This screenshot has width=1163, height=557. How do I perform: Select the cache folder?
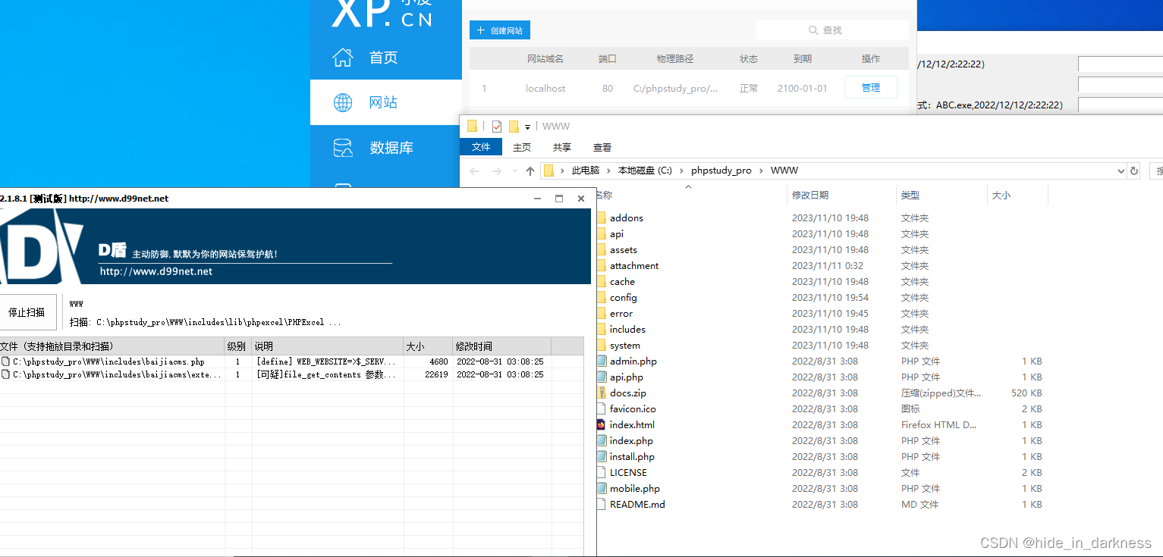622,282
